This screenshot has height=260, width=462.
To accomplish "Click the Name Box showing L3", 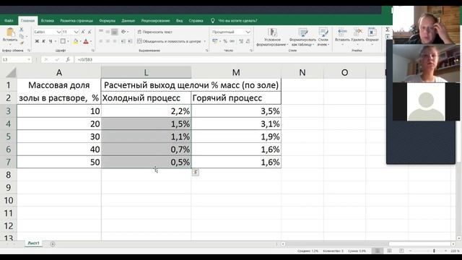I will click(16, 59).
